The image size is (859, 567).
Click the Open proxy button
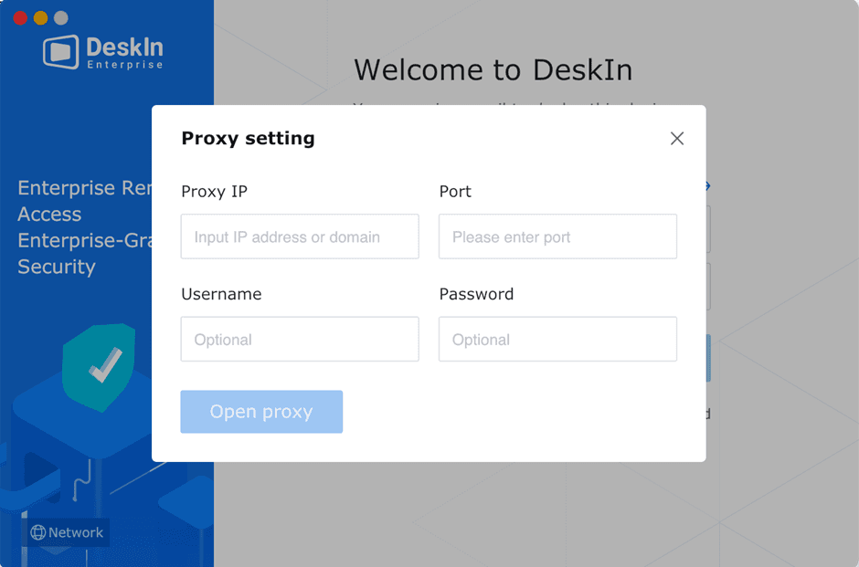pos(261,412)
